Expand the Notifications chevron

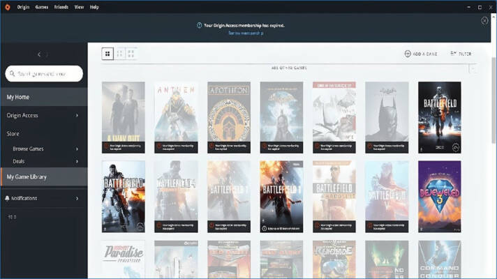tap(77, 199)
